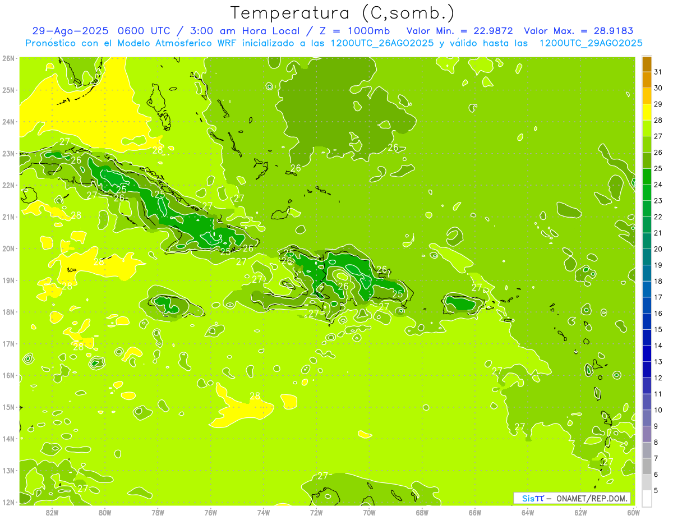
Task: Pick the light gray swatch between 5 and 6
Action: click(647, 482)
